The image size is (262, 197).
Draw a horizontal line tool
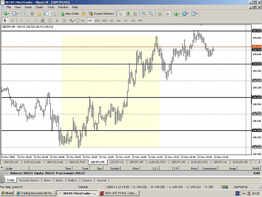coord(28,21)
